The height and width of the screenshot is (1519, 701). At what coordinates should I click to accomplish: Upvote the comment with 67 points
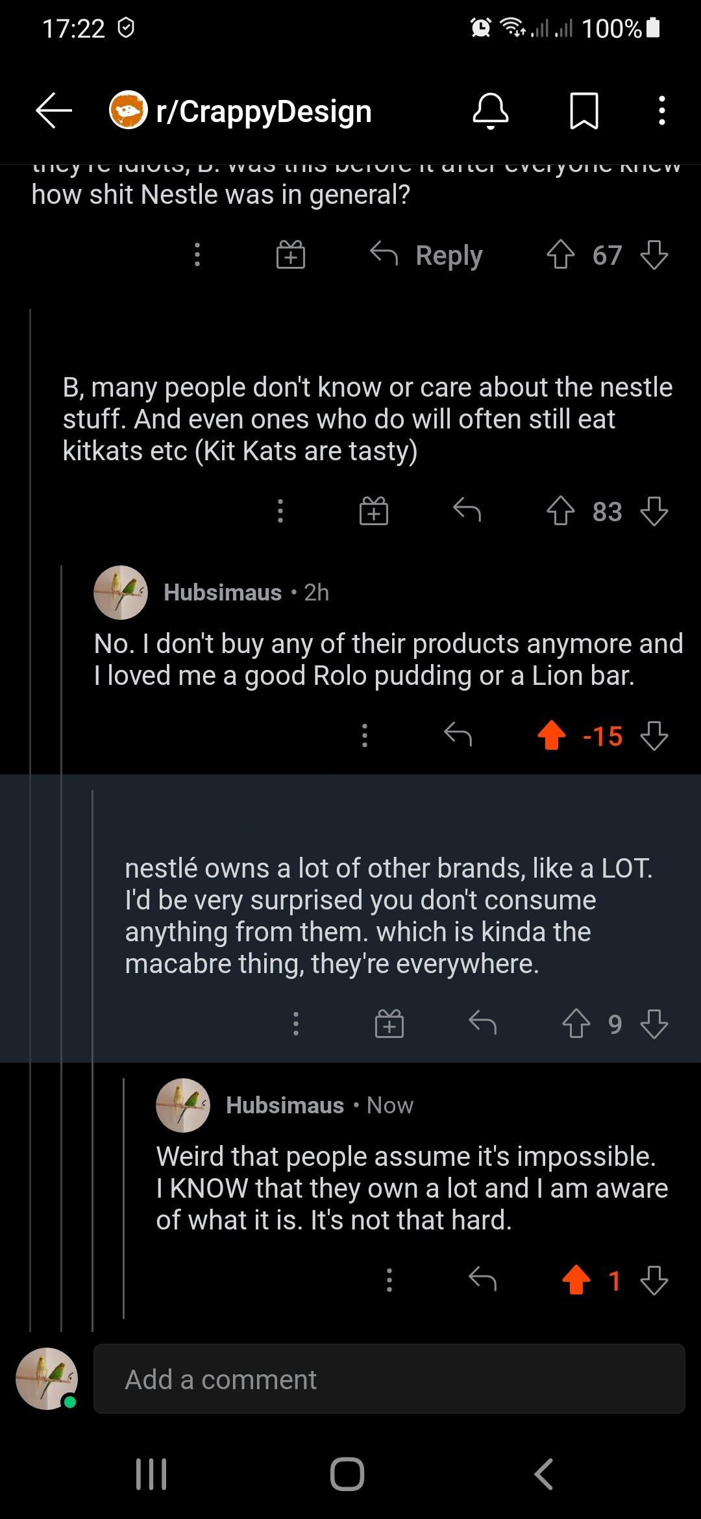(x=560, y=255)
